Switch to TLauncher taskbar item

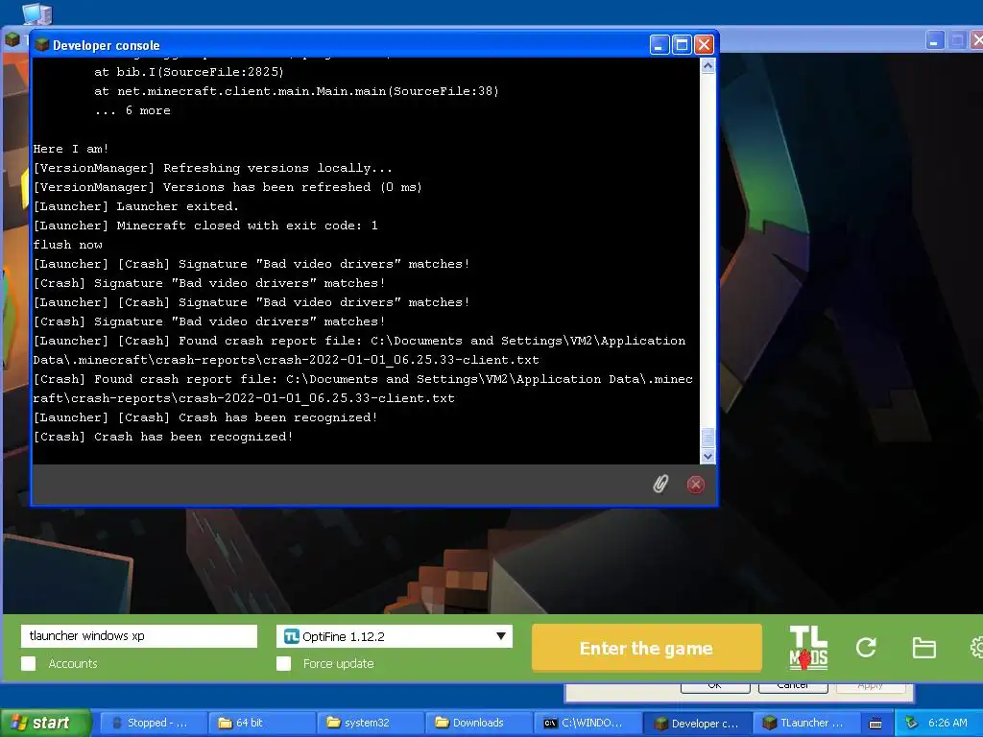click(x=804, y=723)
